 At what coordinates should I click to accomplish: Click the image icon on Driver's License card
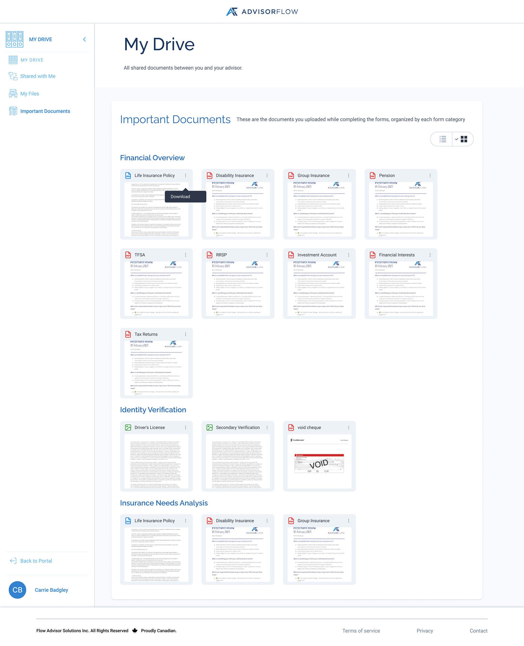coord(128,427)
